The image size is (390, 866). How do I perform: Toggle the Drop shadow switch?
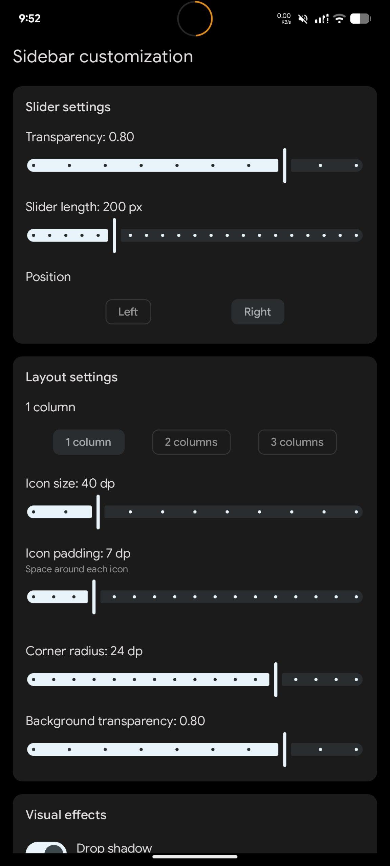click(46, 848)
